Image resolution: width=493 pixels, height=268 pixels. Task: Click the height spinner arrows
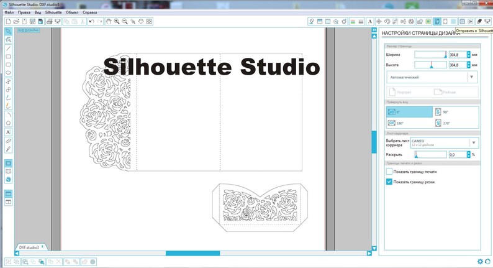pos(469,65)
